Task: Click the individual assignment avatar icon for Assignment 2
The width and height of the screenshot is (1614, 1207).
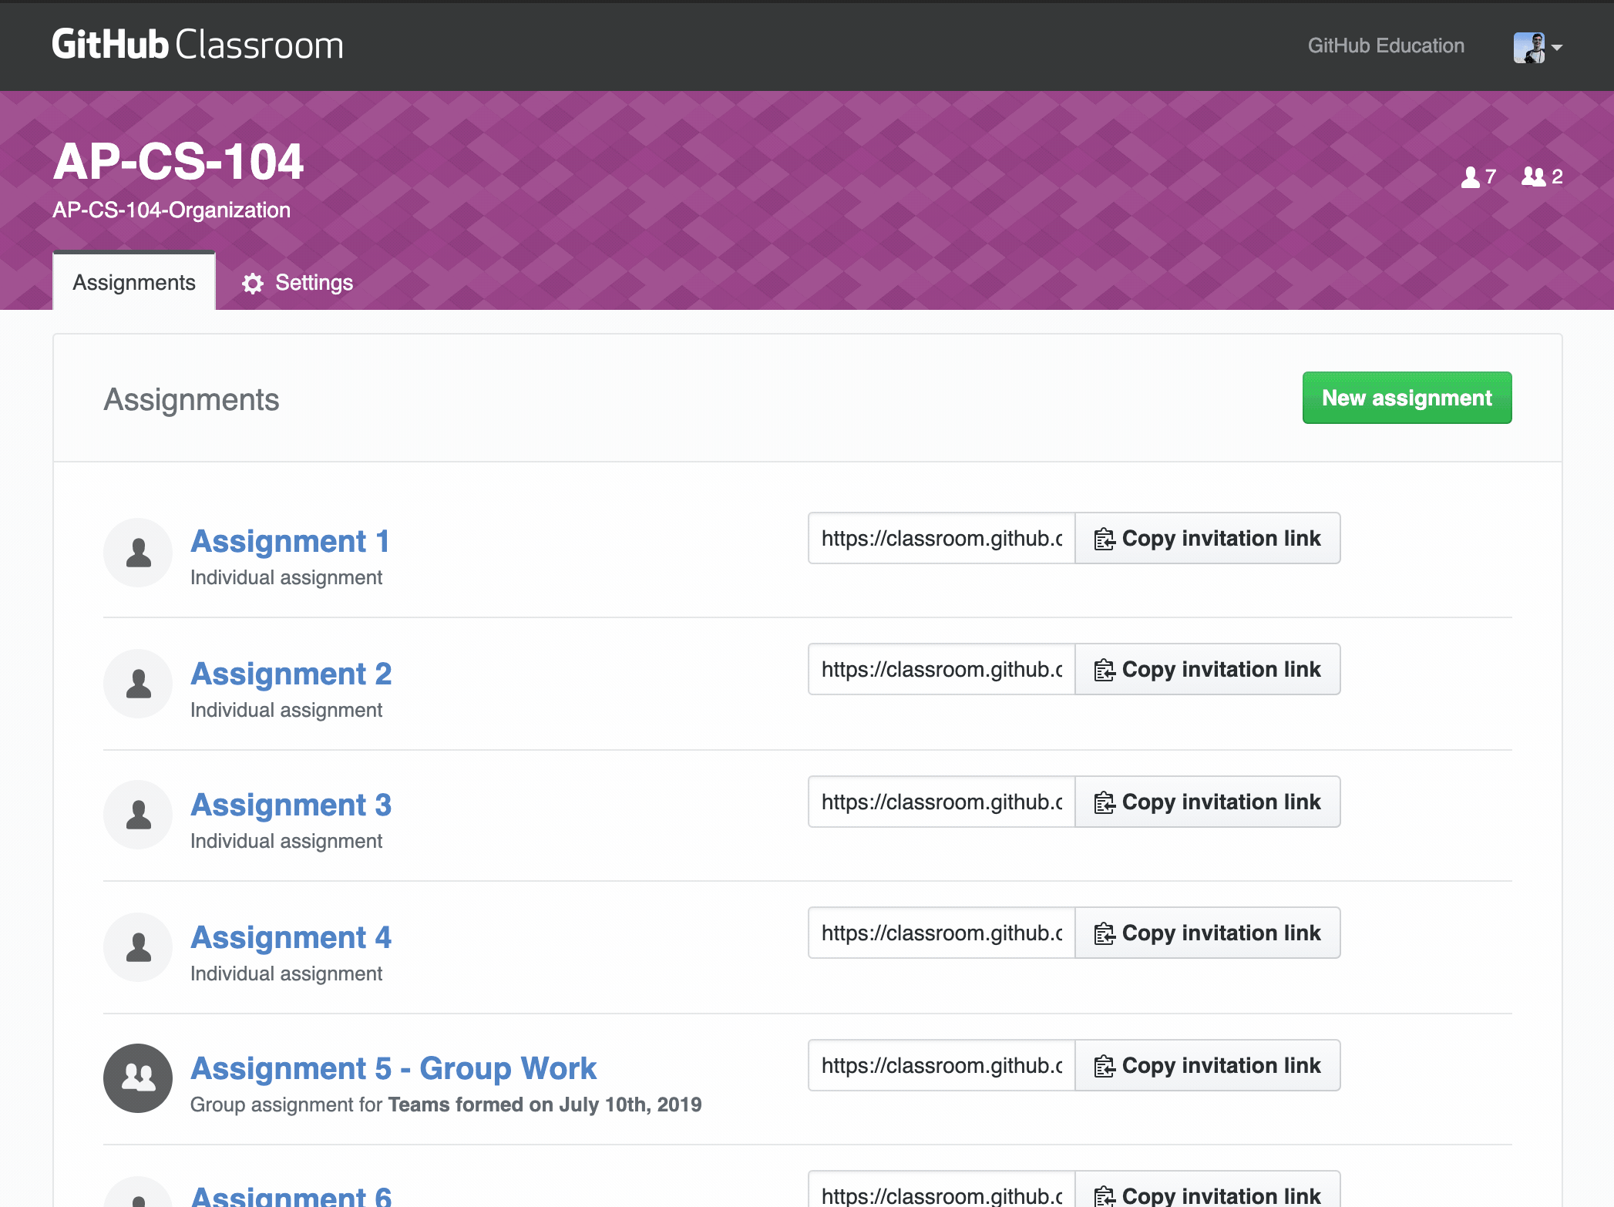Action: pos(137,684)
